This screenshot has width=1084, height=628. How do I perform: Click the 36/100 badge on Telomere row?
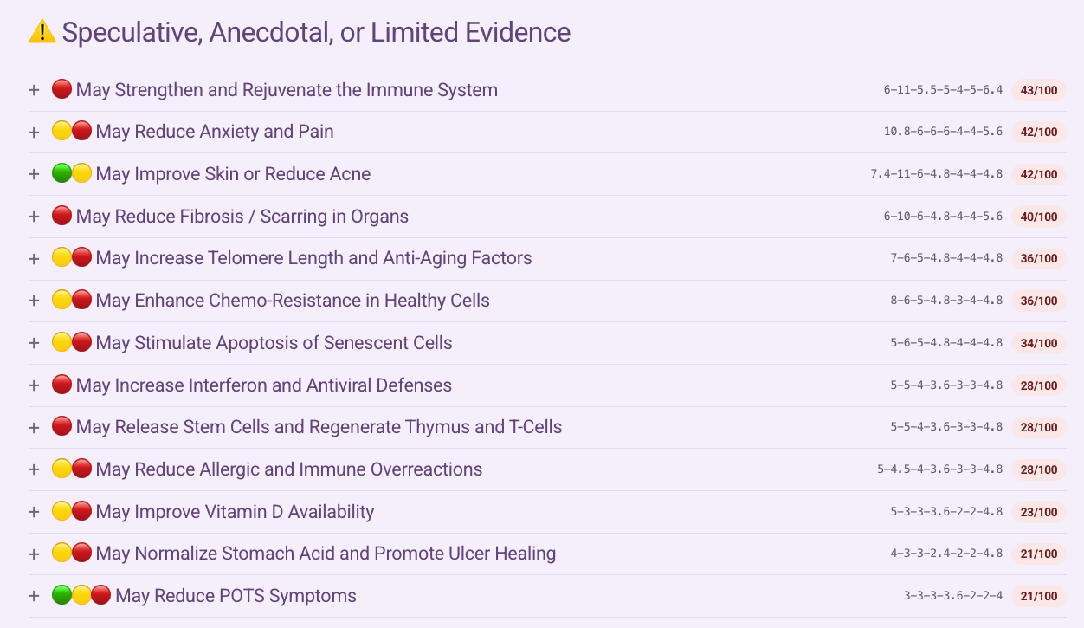[1039, 258]
